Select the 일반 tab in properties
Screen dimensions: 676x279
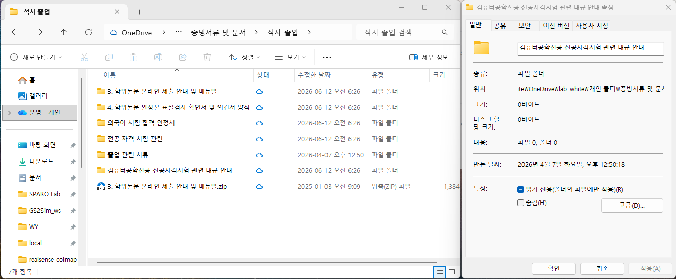(x=475, y=25)
